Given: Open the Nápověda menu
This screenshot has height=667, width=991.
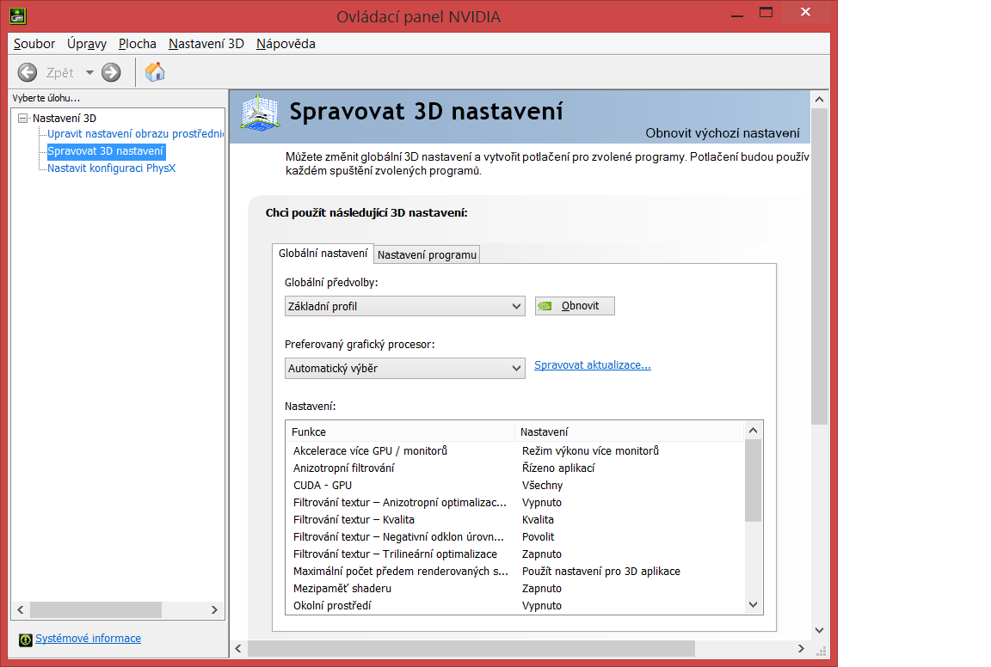Looking at the screenshot, I should tap(286, 44).
